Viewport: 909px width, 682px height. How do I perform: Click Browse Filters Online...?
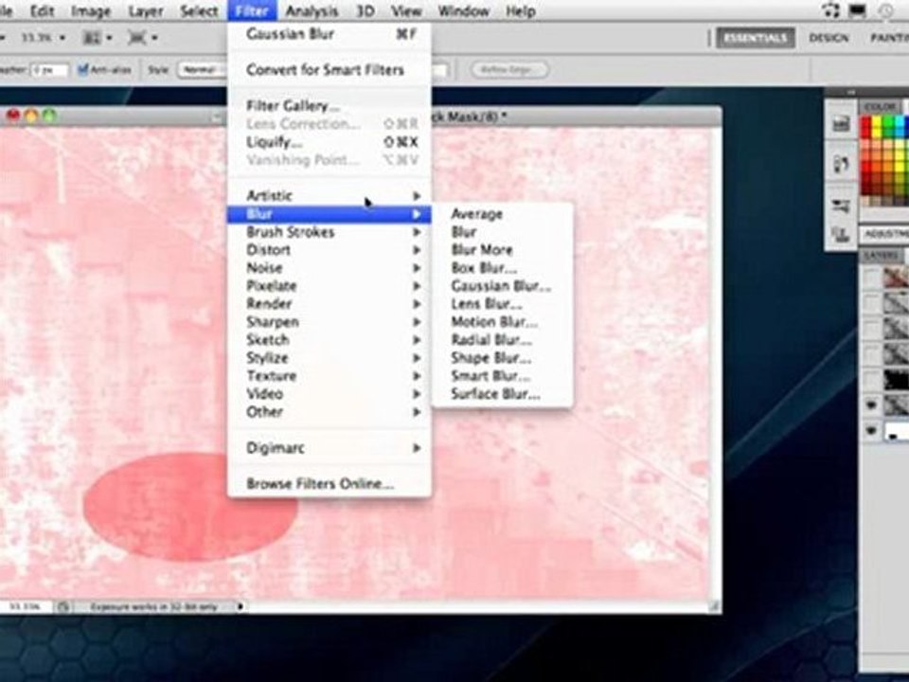tap(330, 484)
